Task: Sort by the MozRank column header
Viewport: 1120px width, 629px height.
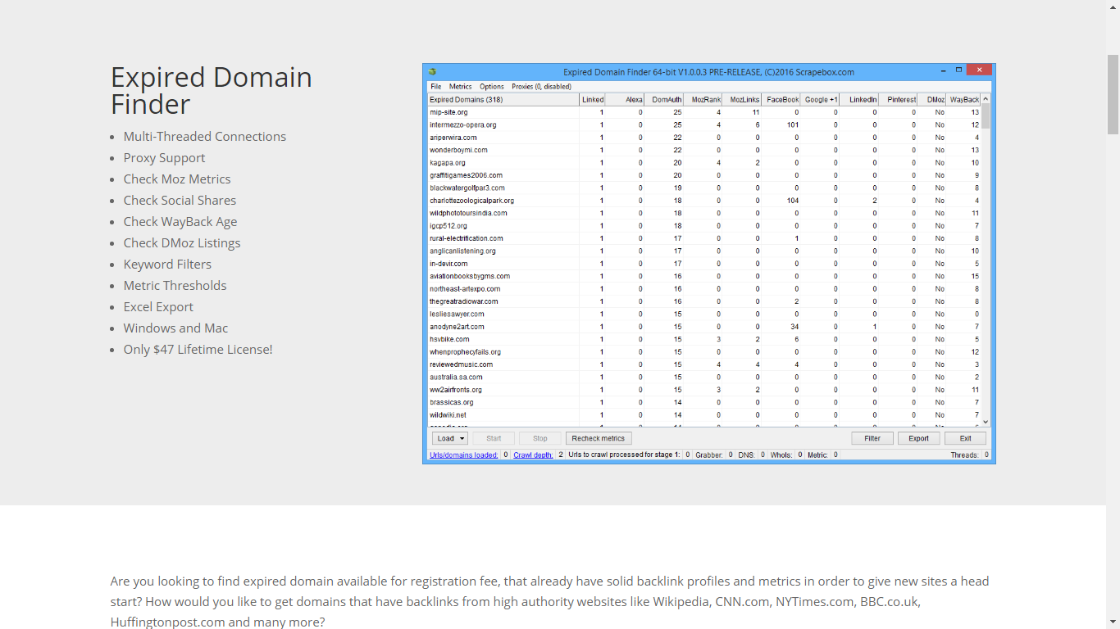Action: point(703,99)
